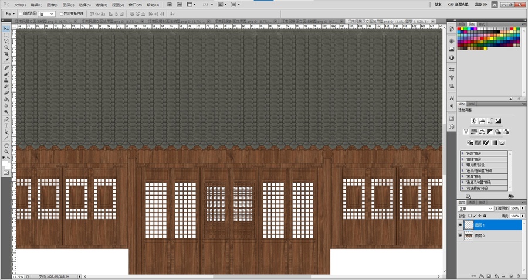Switch to CS5 新增功能 workspace
The image size is (528, 280).
[458, 4]
